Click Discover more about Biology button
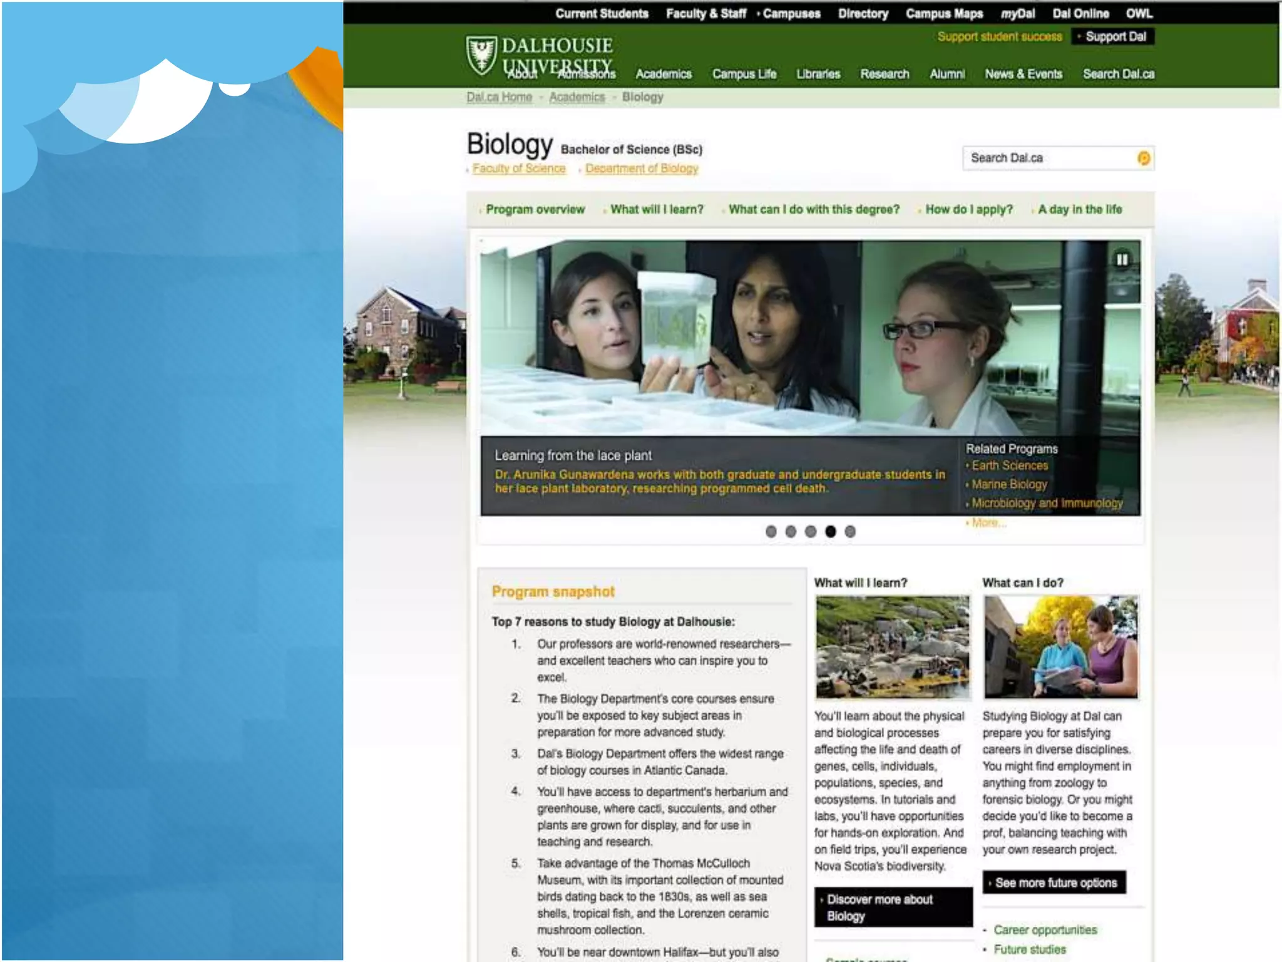 pos(893,907)
